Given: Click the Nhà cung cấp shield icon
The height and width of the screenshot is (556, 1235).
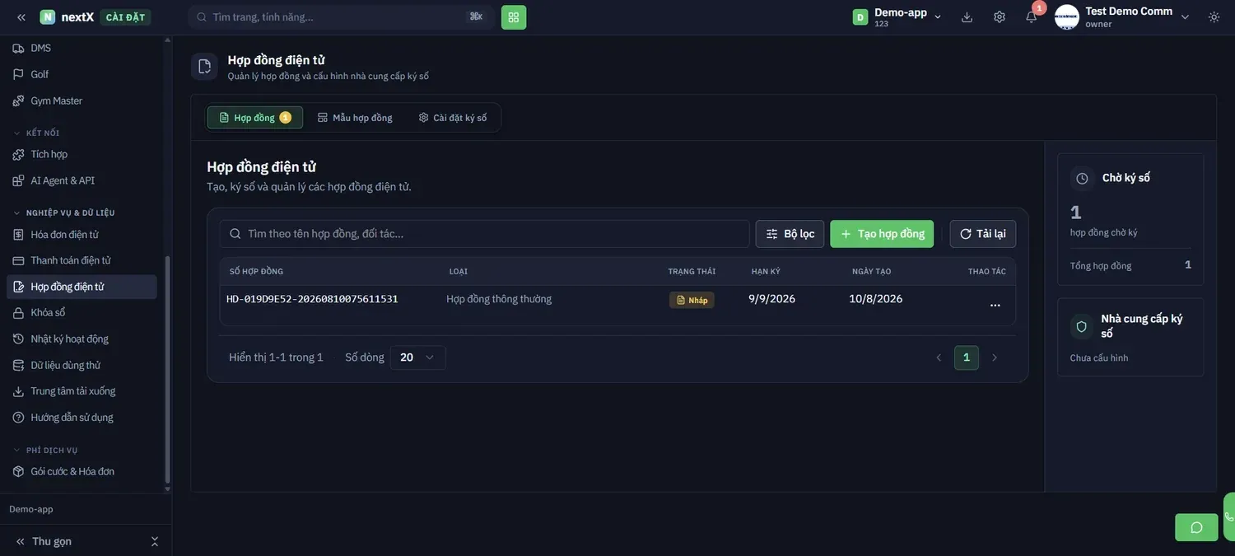Looking at the screenshot, I should [x=1082, y=326].
